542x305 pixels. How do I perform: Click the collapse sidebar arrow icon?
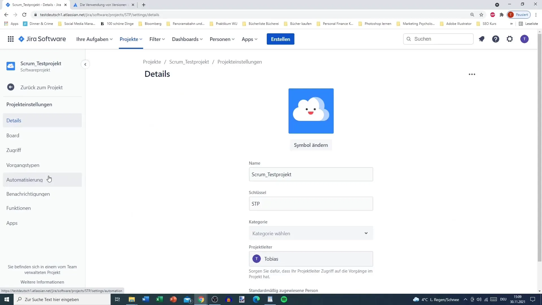pyautogui.click(x=85, y=64)
